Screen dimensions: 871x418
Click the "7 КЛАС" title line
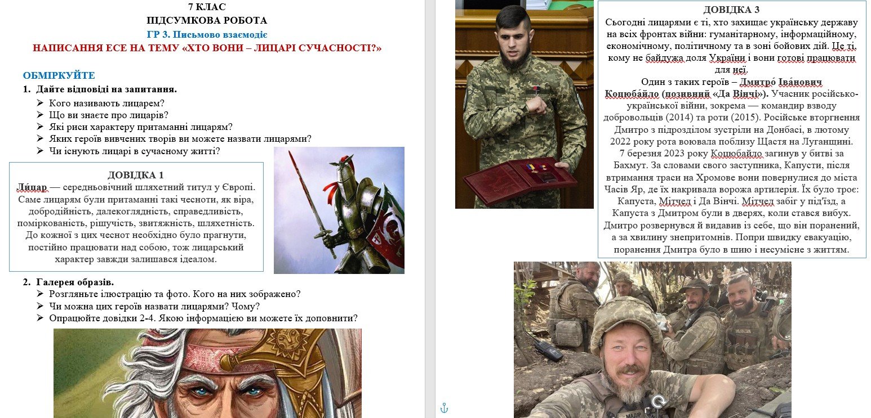point(207,7)
